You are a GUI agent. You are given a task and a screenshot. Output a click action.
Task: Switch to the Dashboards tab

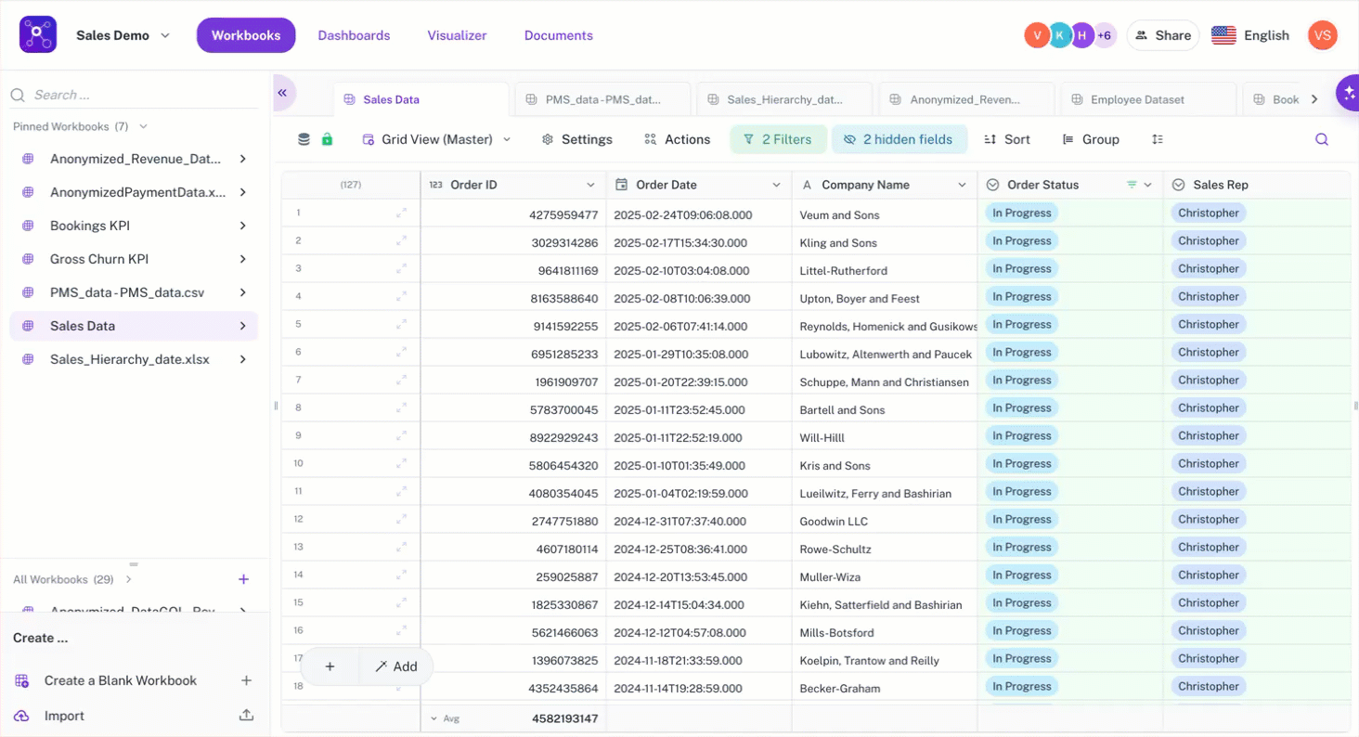pyautogui.click(x=354, y=35)
